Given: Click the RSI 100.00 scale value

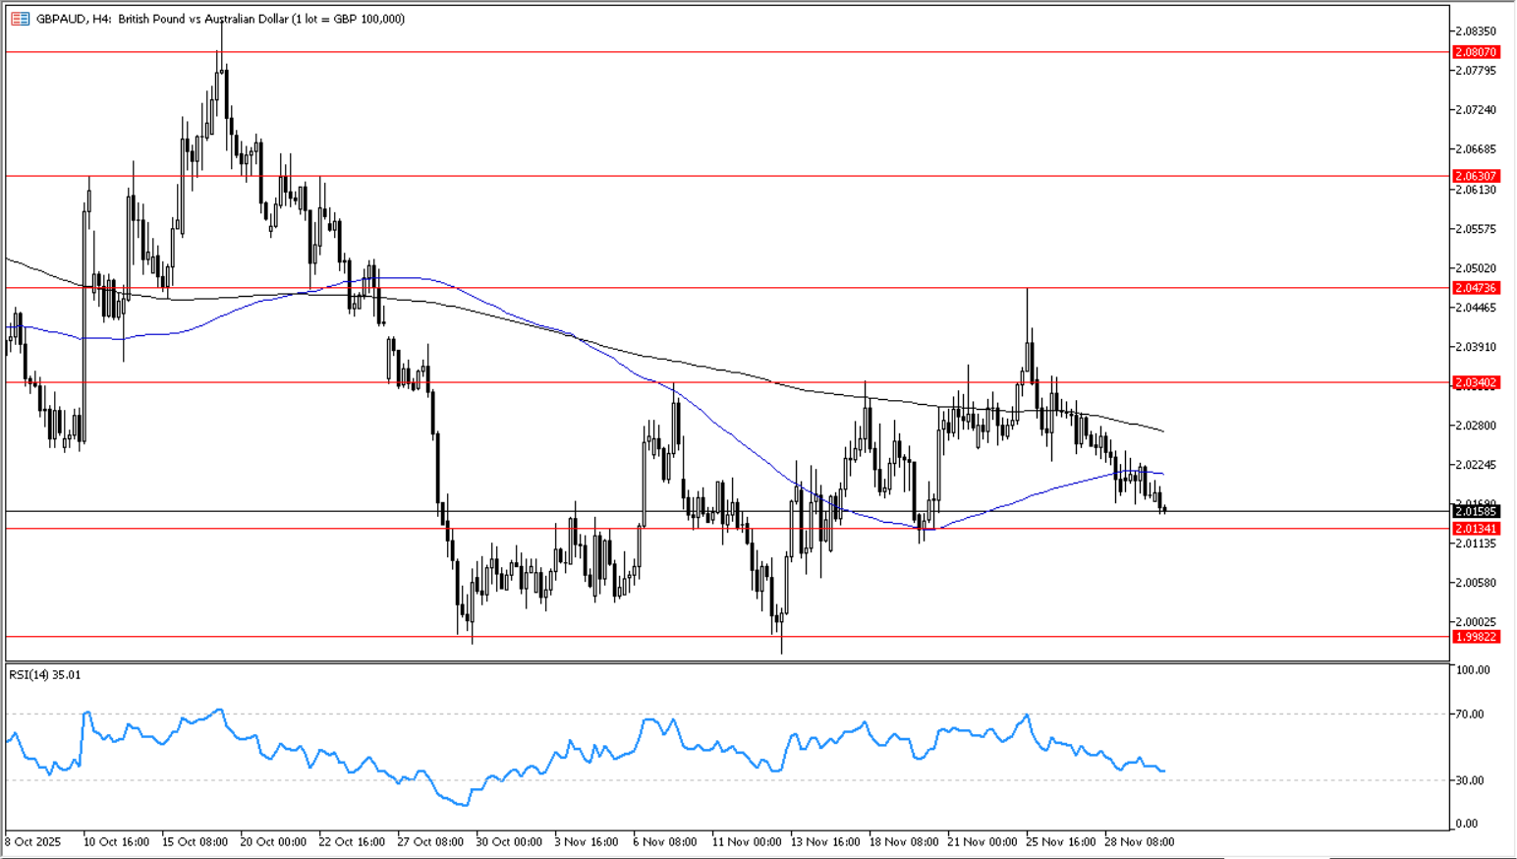Looking at the screenshot, I should [1473, 670].
